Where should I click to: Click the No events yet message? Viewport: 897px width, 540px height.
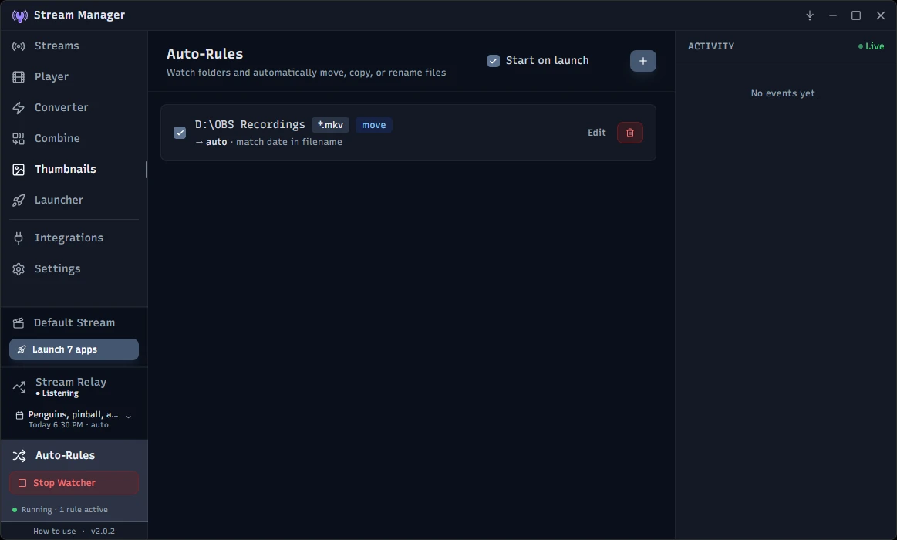(783, 93)
